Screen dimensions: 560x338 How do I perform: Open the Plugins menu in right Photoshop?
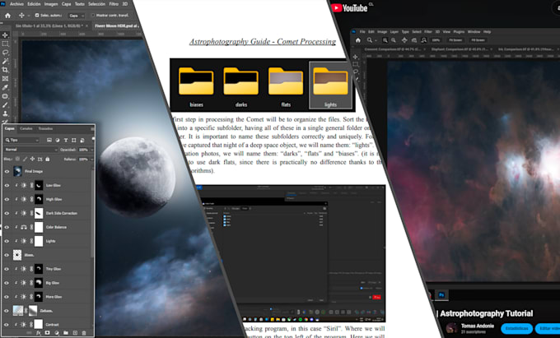(x=459, y=32)
